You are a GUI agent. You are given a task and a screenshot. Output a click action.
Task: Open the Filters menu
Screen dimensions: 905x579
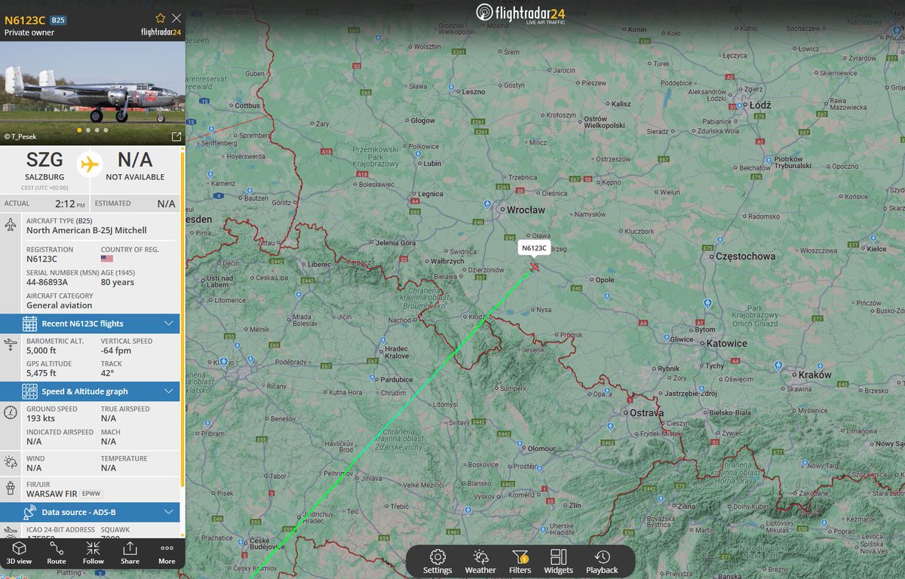(520, 562)
